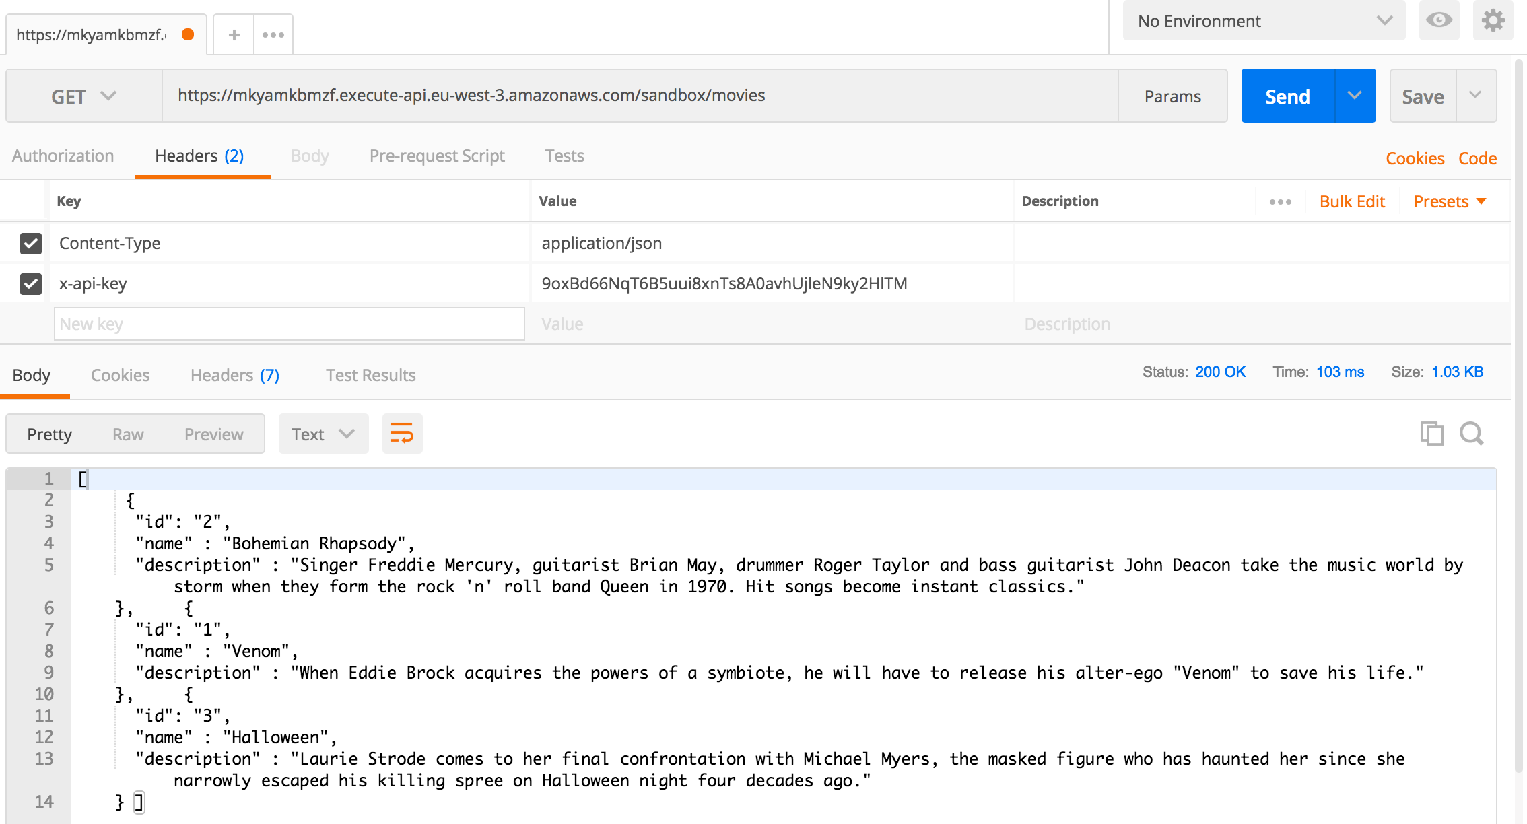Send the request

[1287, 96]
